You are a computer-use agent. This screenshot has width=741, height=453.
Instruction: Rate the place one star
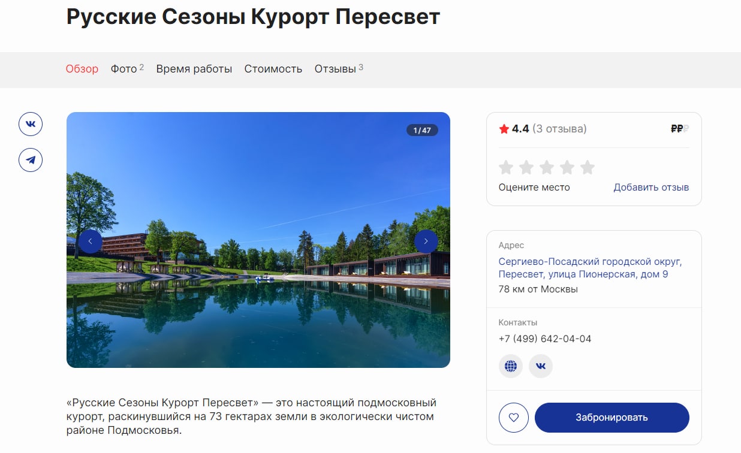pyautogui.click(x=507, y=167)
